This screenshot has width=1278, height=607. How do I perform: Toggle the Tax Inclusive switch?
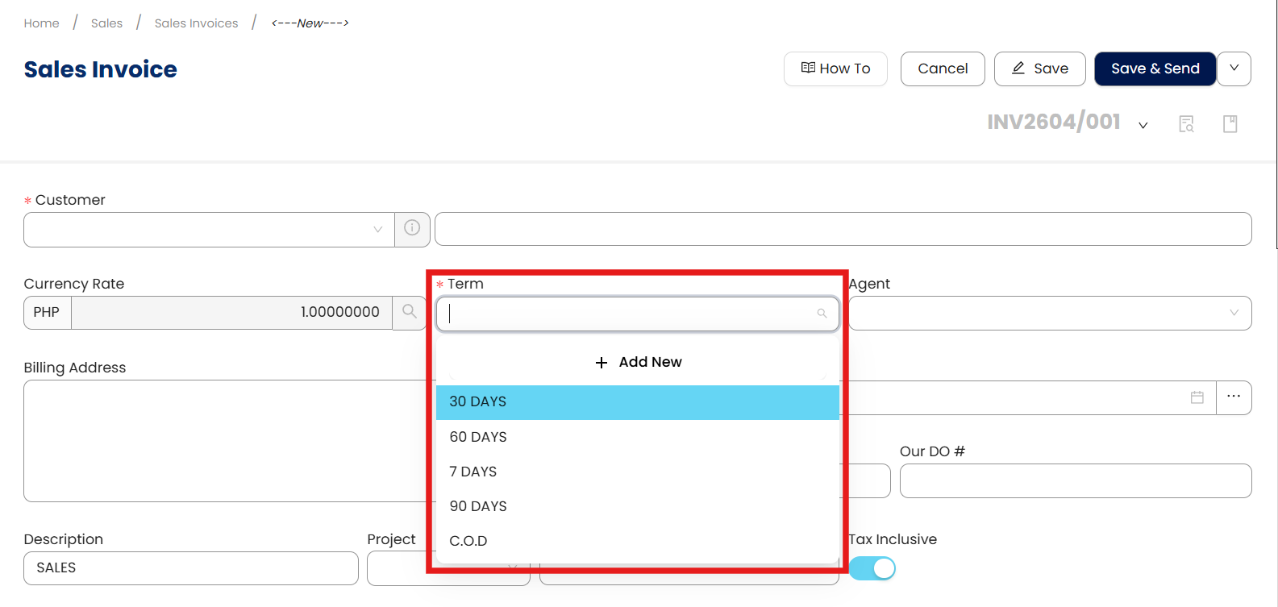[x=872, y=568]
